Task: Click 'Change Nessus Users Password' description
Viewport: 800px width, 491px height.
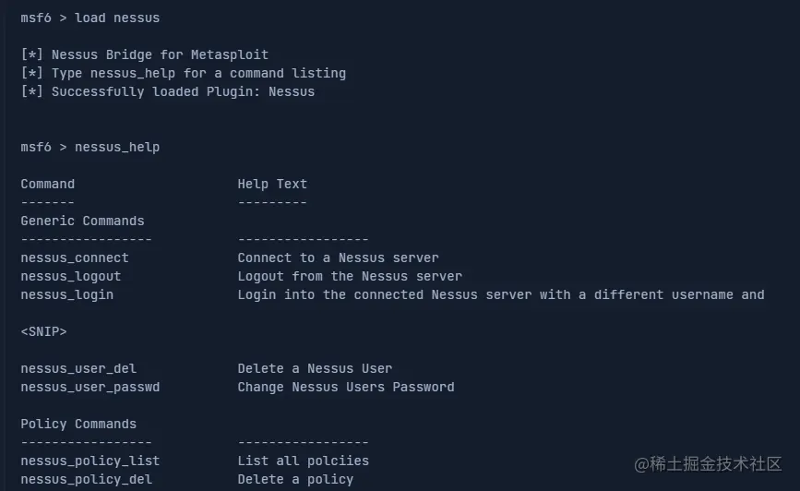Action: [x=346, y=387]
